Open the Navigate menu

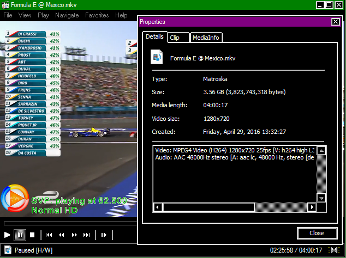pyautogui.click(x=67, y=15)
